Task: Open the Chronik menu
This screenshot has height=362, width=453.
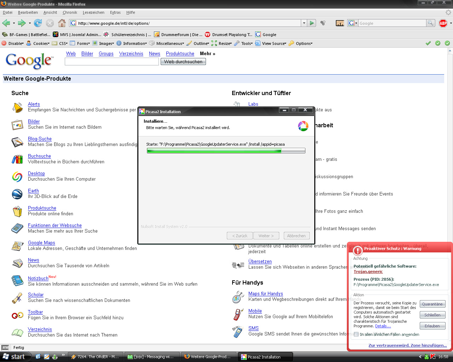Action: click(70, 12)
